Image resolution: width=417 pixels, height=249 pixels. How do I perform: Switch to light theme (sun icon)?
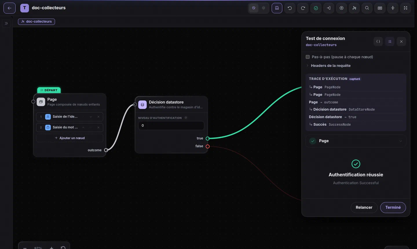264,8
